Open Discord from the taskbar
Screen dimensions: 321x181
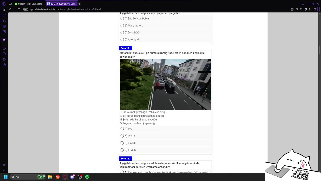click(x=72, y=177)
